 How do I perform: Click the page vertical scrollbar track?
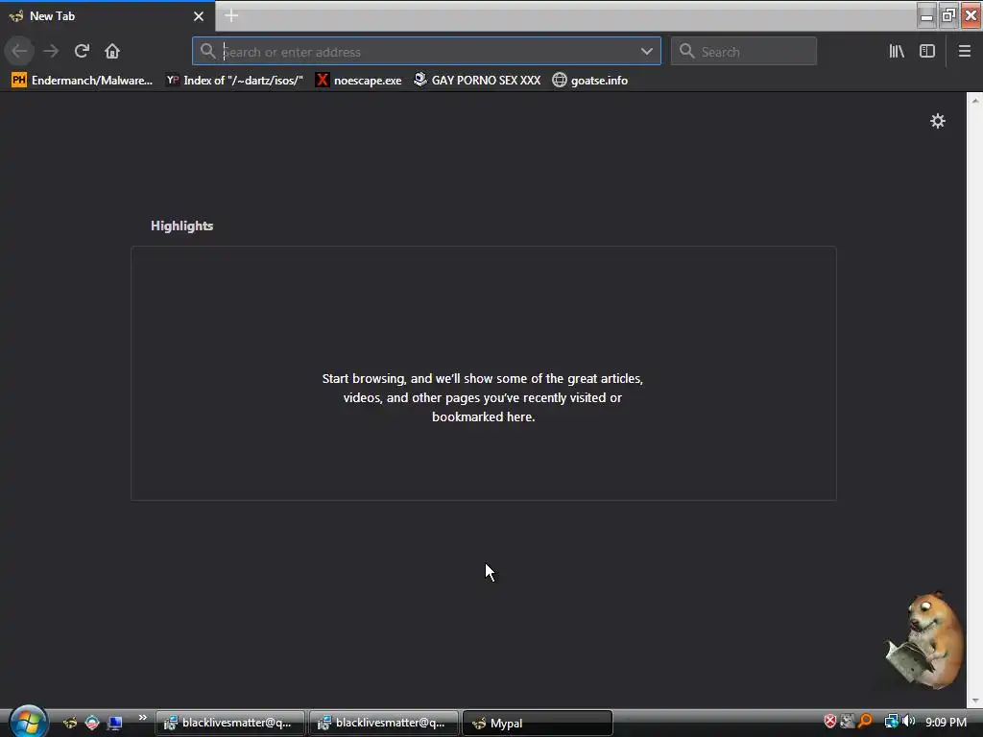(x=975, y=401)
